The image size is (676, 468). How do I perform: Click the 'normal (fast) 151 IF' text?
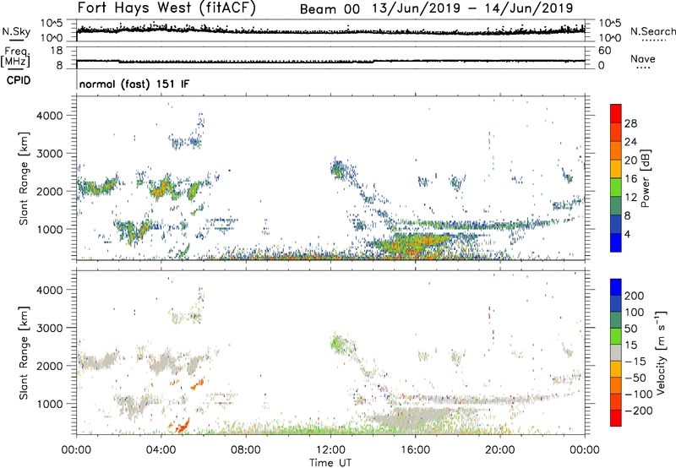point(134,84)
